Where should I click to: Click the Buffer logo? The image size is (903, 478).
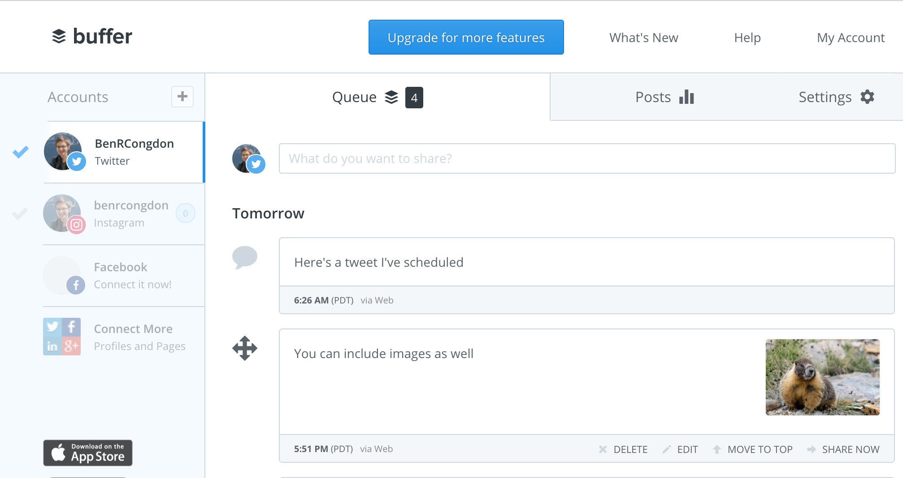click(x=92, y=37)
